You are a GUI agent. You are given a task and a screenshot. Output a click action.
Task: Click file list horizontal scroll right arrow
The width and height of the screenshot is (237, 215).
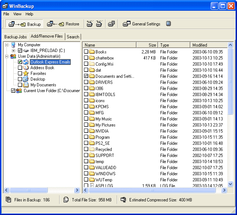pyautogui.click(x=224, y=190)
